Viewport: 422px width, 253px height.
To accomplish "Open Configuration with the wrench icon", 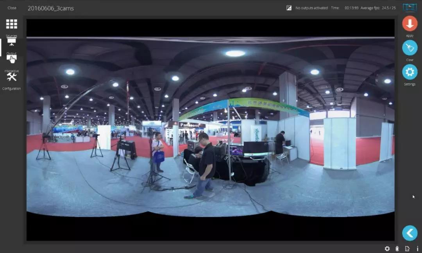I will coord(11,77).
